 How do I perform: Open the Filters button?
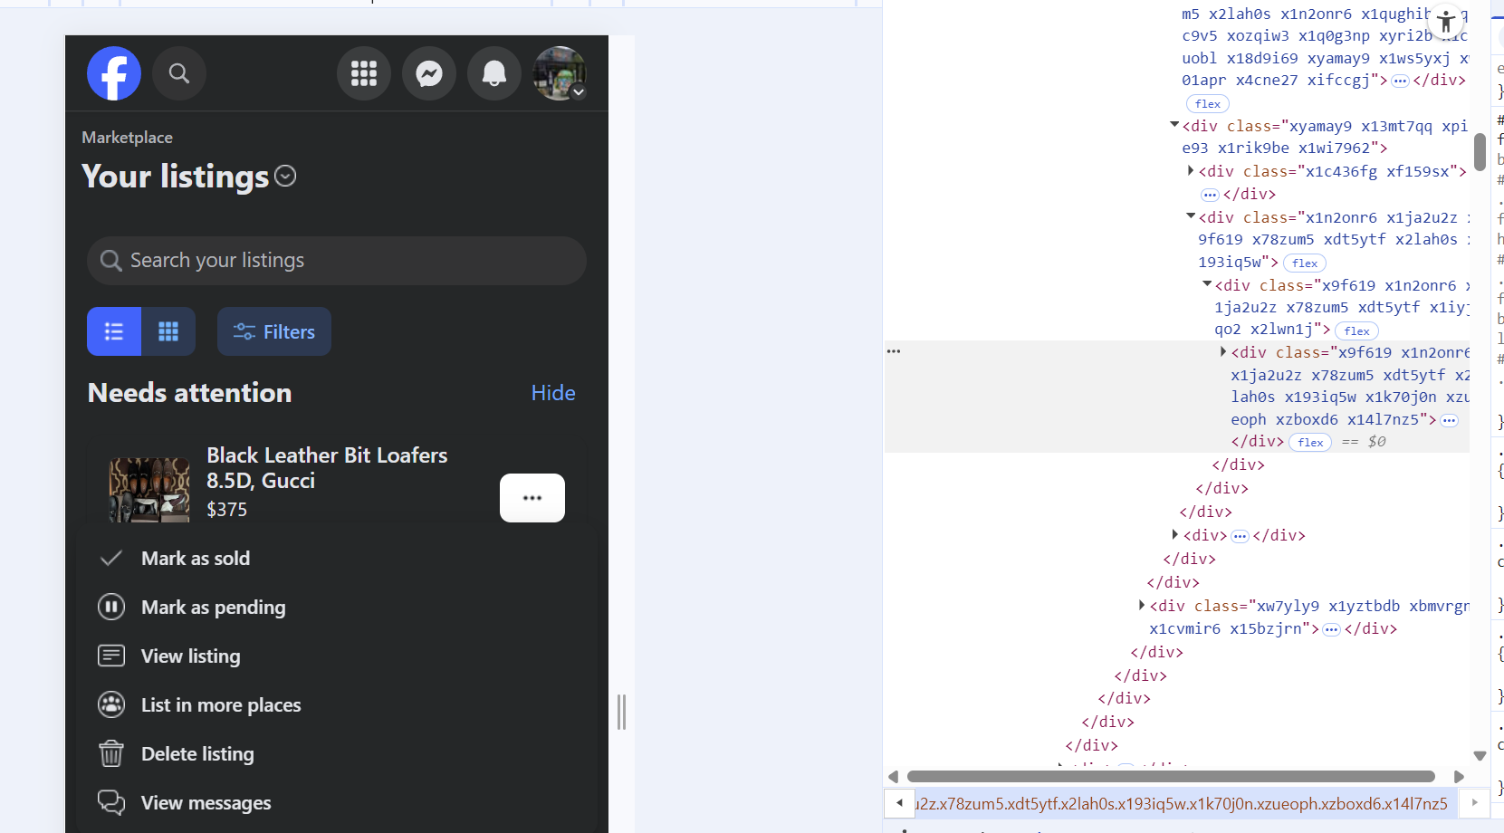point(274,331)
